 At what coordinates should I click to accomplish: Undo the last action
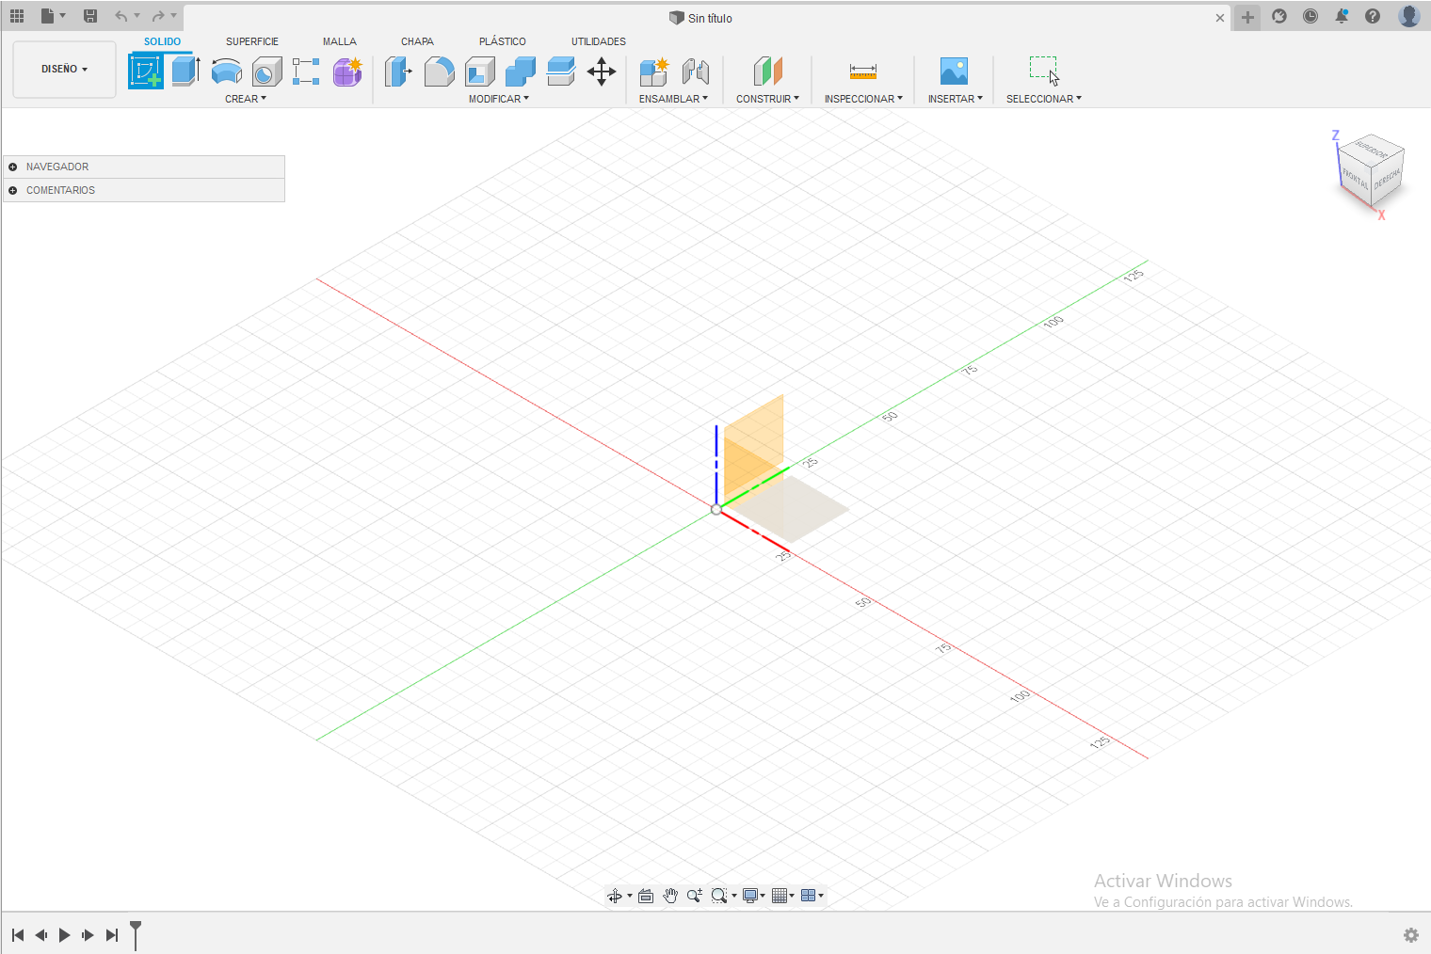(121, 16)
